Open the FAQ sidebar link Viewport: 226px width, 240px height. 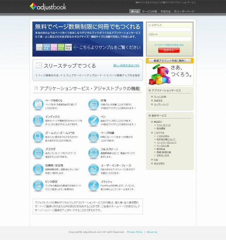click(156, 159)
